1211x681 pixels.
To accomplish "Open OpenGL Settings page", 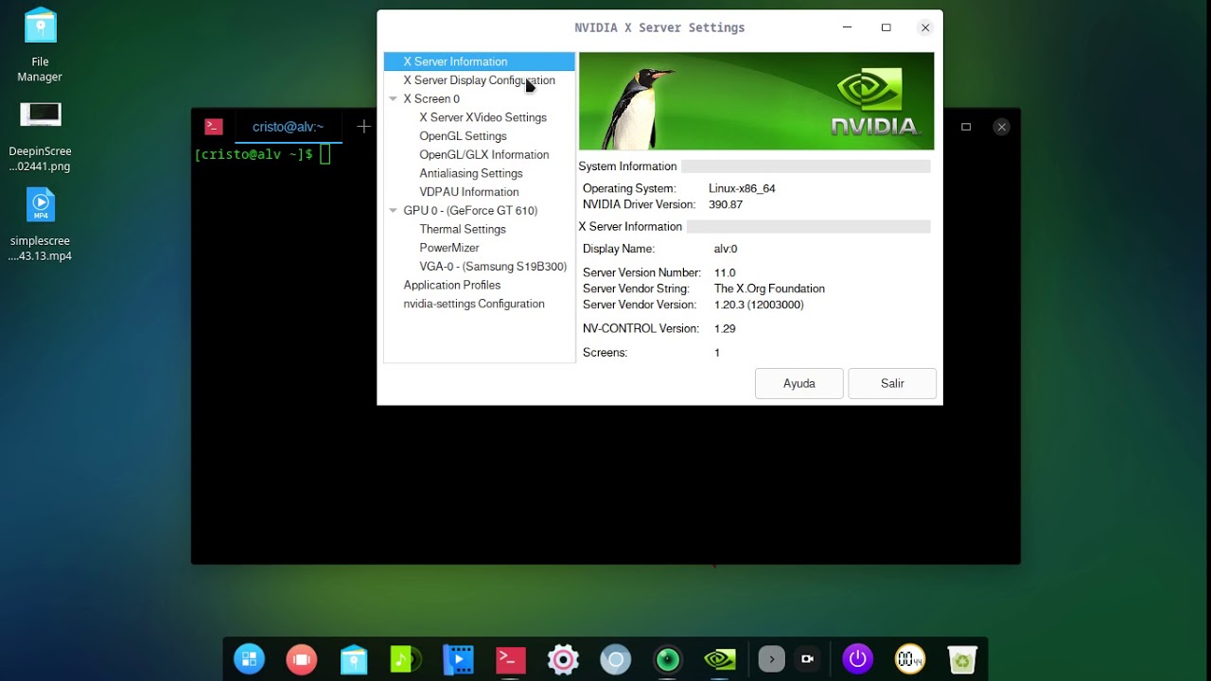I will pos(463,136).
